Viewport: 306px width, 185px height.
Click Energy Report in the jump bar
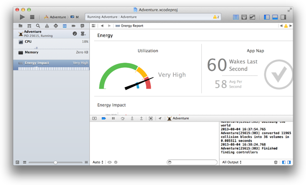[129, 26]
